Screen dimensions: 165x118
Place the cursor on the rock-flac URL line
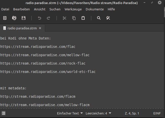[43, 63]
